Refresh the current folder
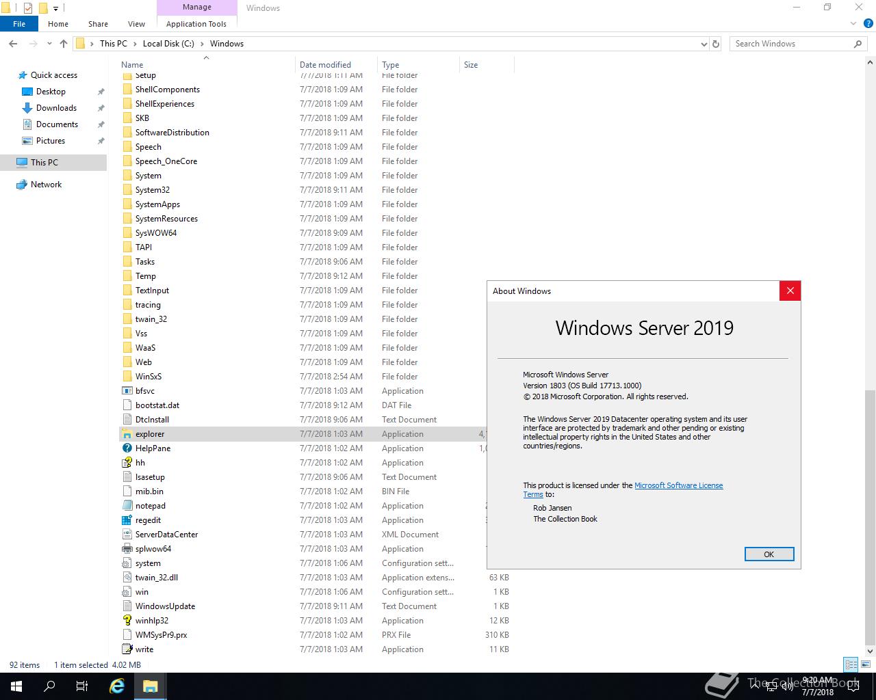 (716, 44)
